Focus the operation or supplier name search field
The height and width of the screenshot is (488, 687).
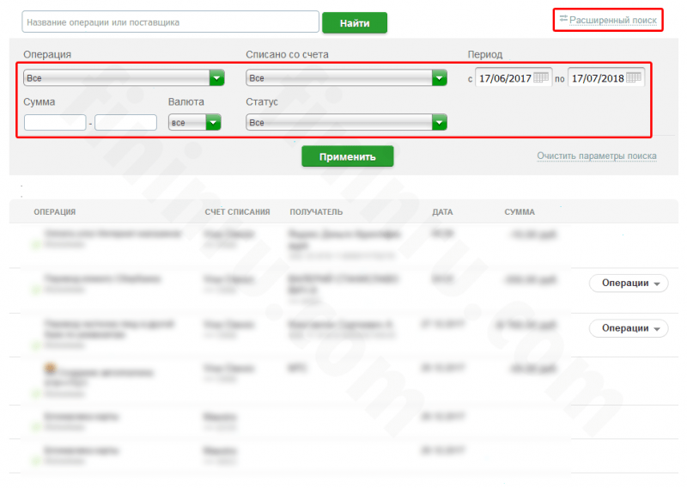coord(170,22)
